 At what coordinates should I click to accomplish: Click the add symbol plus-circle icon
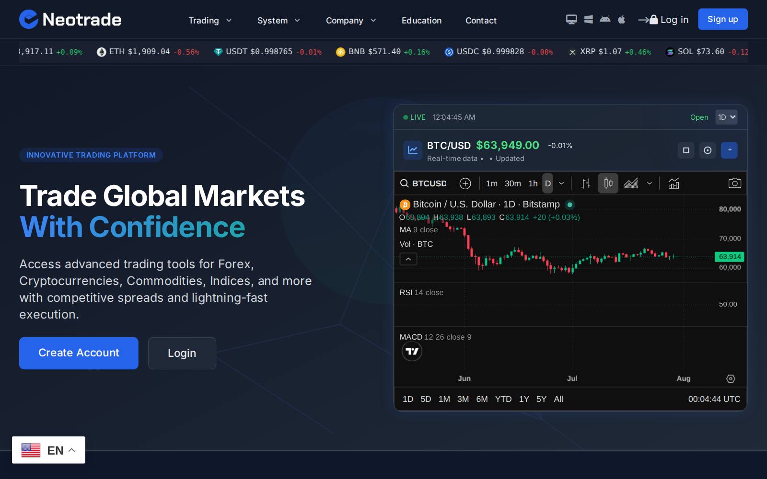tap(465, 183)
